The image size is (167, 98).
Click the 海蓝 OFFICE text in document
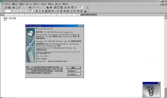tap(10, 18)
